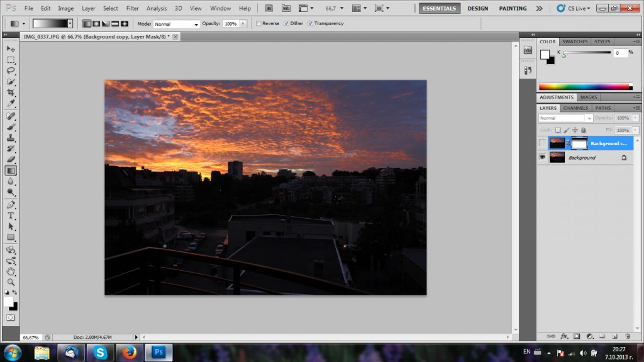This screenshot has height=362, width=644.
Task: Uncheck the Dither option
Action: click(x=287, y=23)
